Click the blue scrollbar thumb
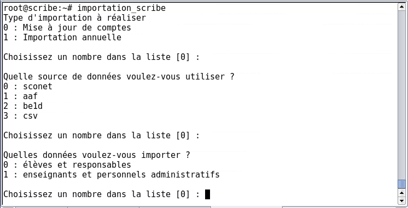Screen dimensions: 408x208 (401, 184)
